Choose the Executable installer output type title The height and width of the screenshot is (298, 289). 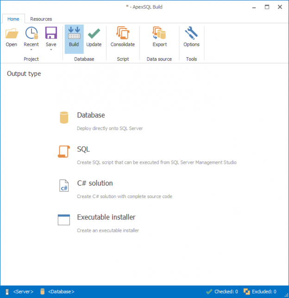[106, 217]
